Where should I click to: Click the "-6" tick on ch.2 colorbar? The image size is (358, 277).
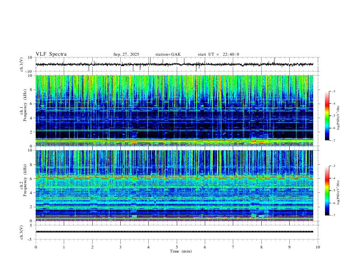pos(334,203)
